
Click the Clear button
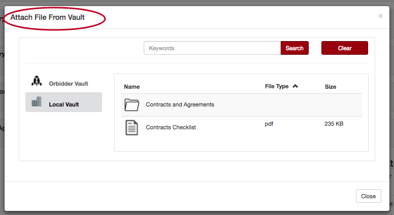(x=345, y=48)
